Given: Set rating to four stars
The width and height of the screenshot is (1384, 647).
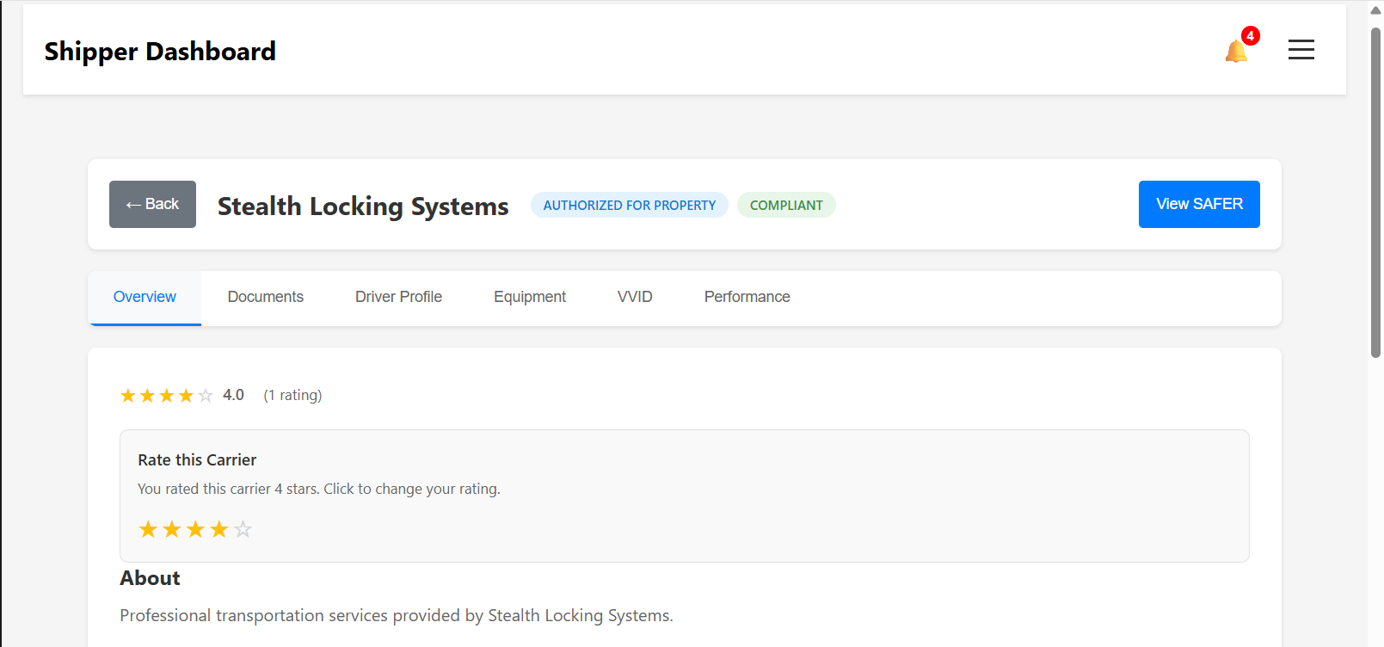Looking at the screenshot, I should tap(219, 529).
